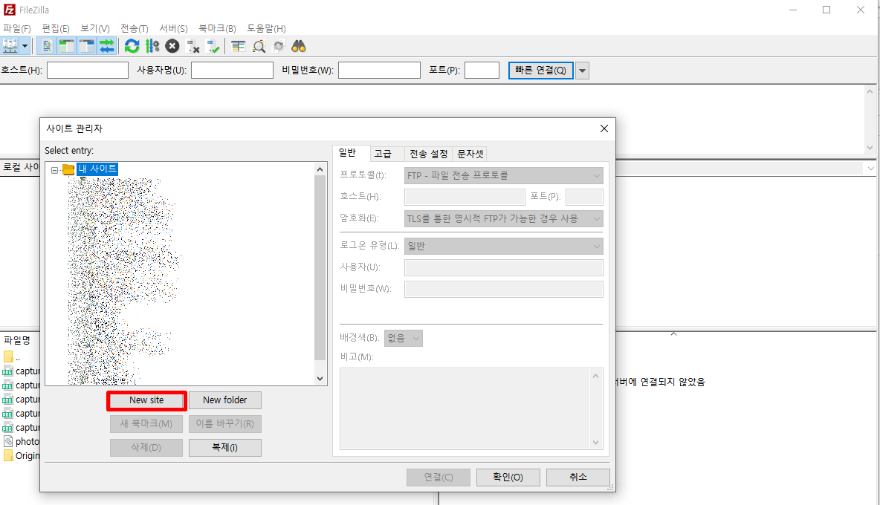Click the 이름 바꾸기(R) button
The height and width of the screenshot is (505, 880).
coord(225,424)
